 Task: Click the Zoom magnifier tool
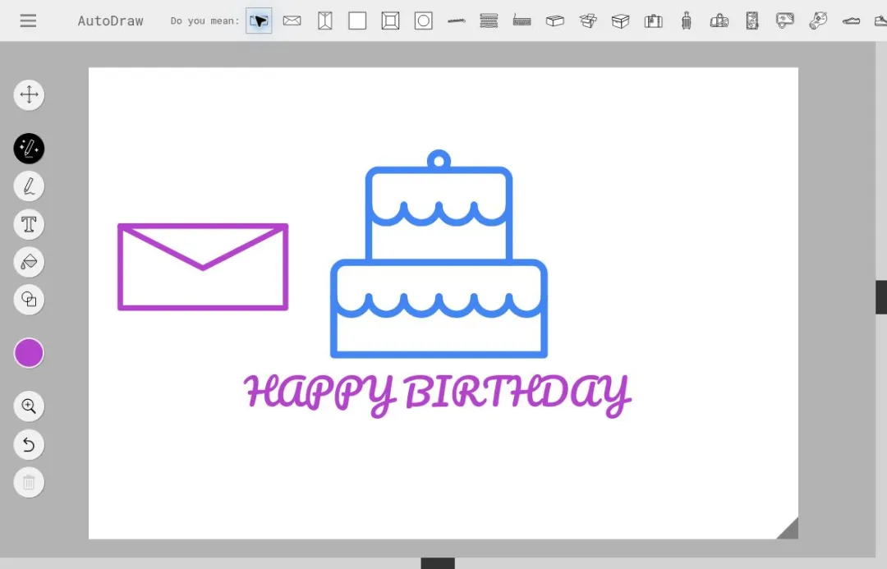click(29, 406)
